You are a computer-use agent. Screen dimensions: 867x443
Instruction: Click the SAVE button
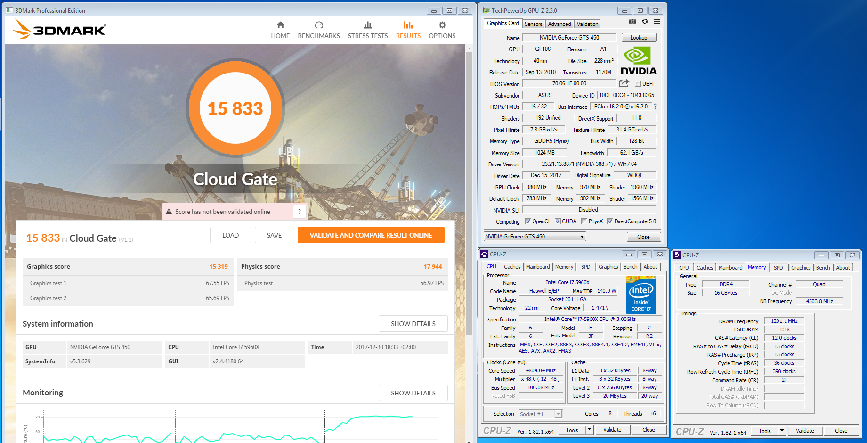coord(275,235)
